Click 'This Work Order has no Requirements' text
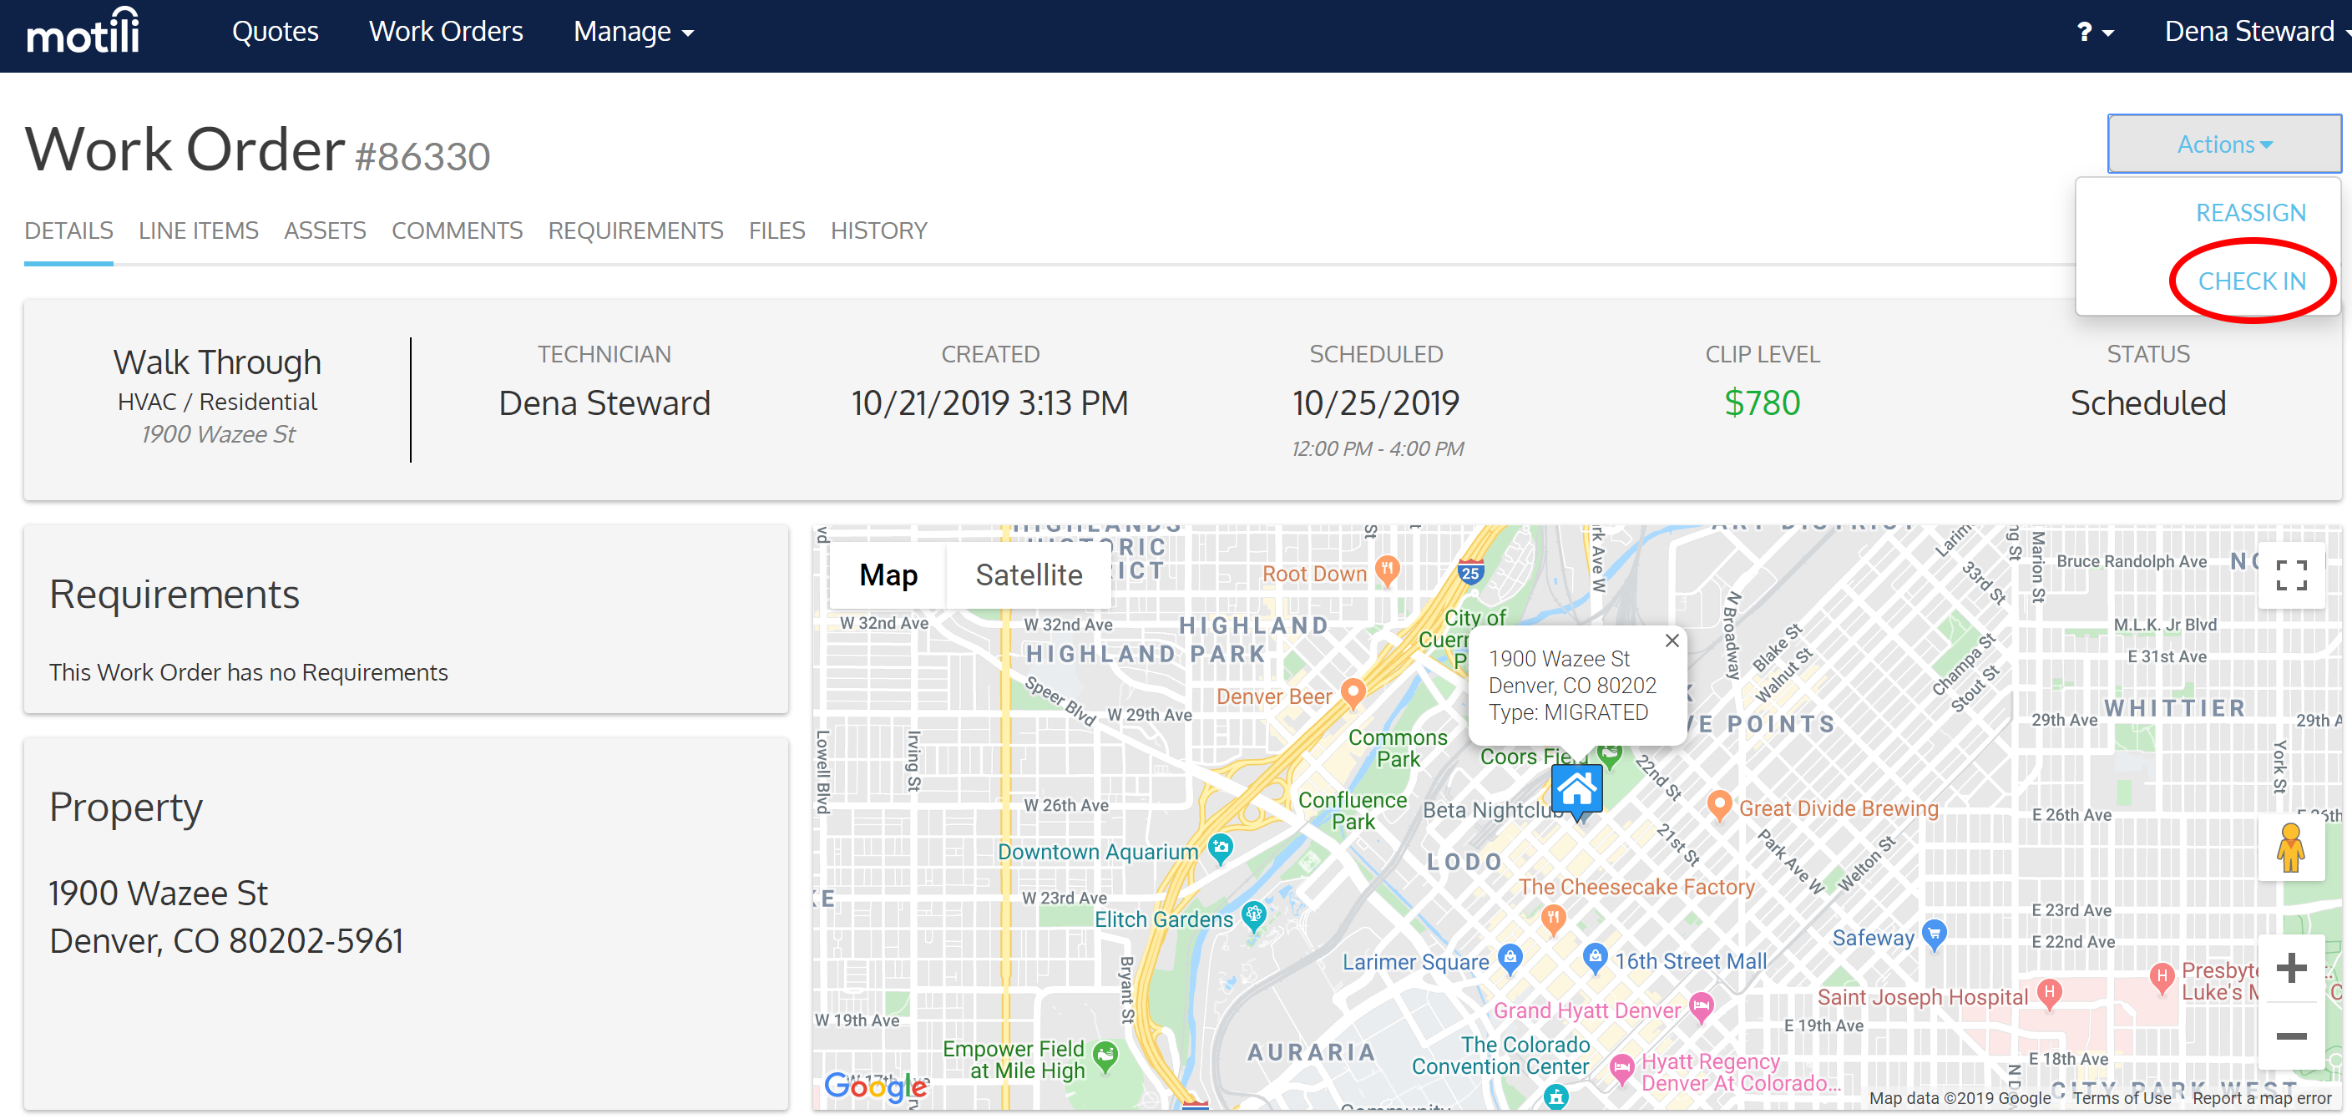The height and width of the screenshot is (1119, 2352). [248, 672]
